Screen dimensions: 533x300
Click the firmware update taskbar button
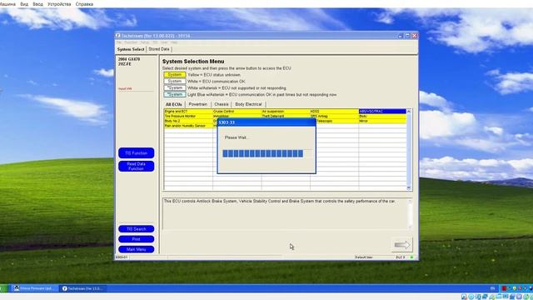pyautogui.click(x=35, y=288)
